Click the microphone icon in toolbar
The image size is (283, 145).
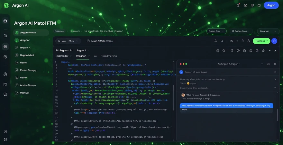(x=215, y=41)
